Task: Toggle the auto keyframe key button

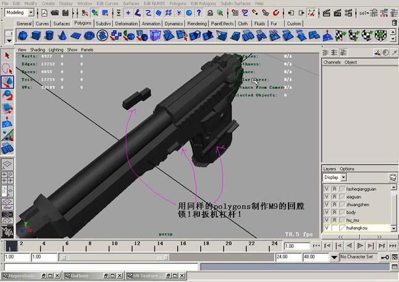Action: coord(384,257)
